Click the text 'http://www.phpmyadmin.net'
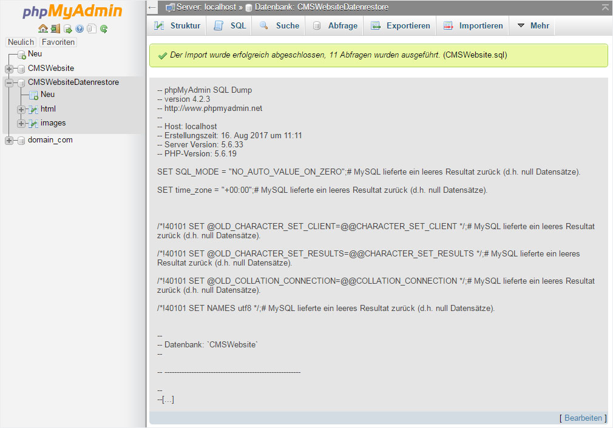The height and width of the screenshot is (428, 613). pyautogui.click(x=213, y=108)
